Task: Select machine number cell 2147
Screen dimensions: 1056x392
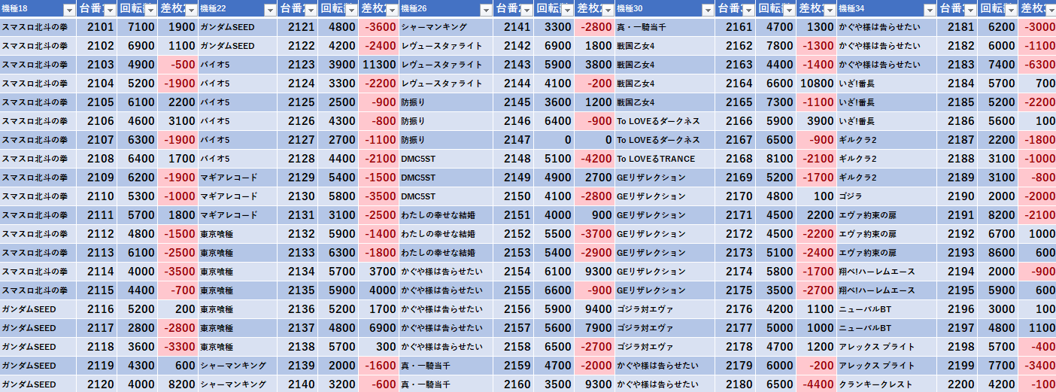Action: (514, 140)
